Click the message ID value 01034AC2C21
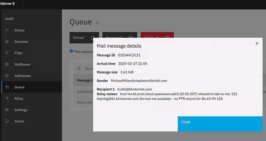 (129, 55)
